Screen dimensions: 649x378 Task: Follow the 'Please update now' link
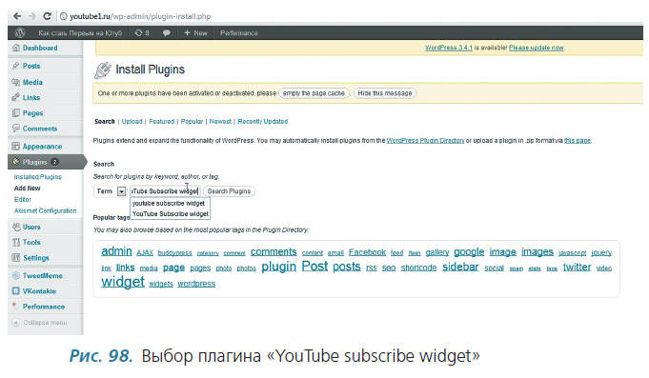pos(537,48)
